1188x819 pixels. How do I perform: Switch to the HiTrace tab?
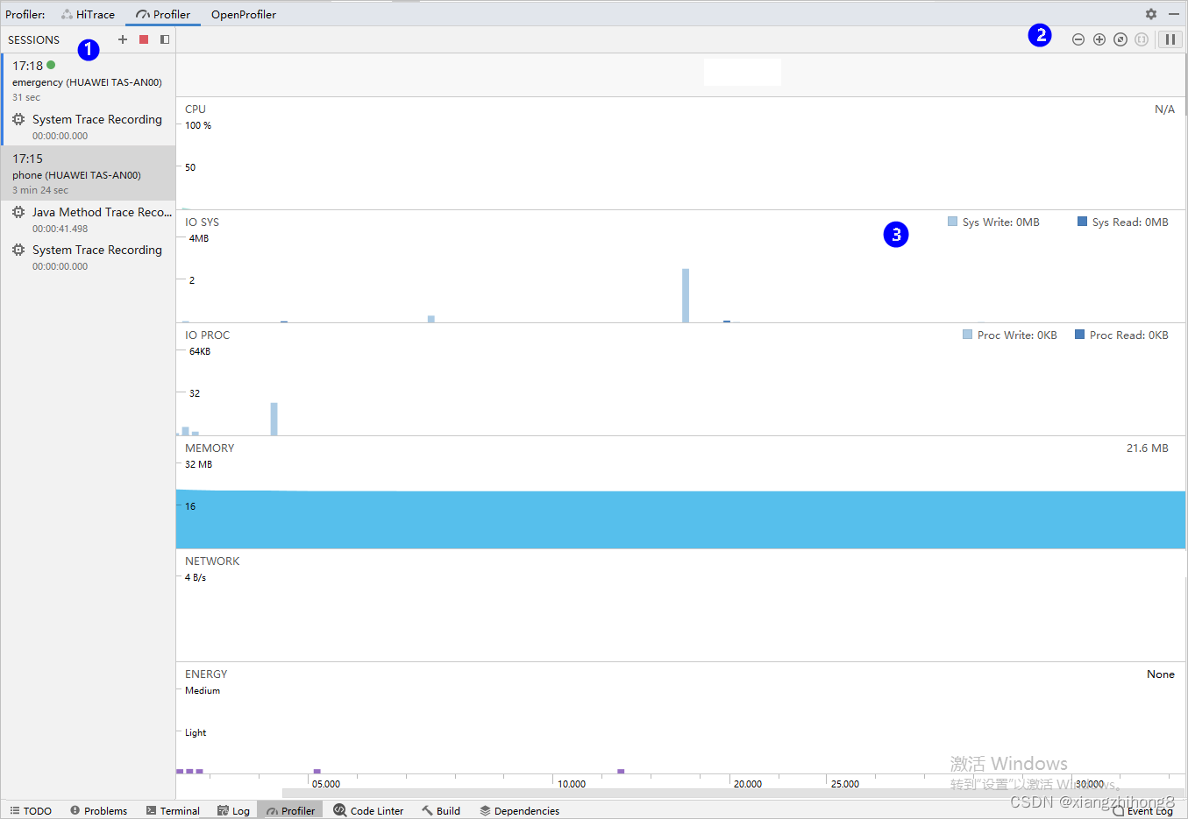point(88,14)
